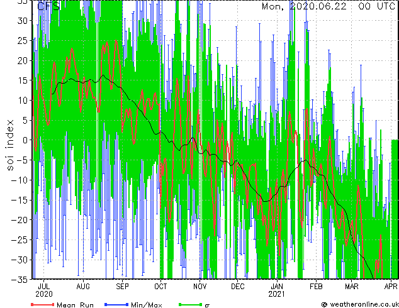Click the AUG month label
The width and height of the screenshot is (399, 308).
(x=83, y=287)
